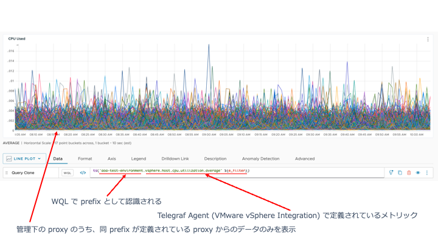Click the 08:30 AM time axis label
Viewport: 438px width, 246px height.
pos(105,134)
